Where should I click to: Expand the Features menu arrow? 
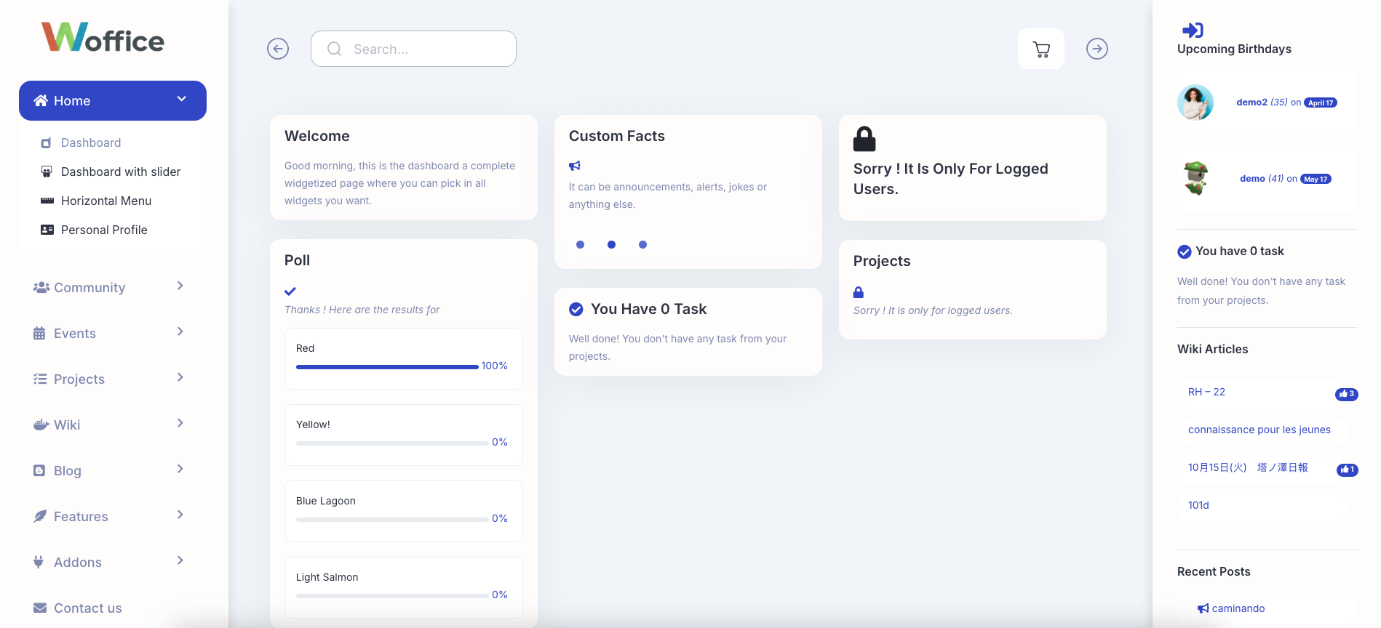(x=180, y=515)
